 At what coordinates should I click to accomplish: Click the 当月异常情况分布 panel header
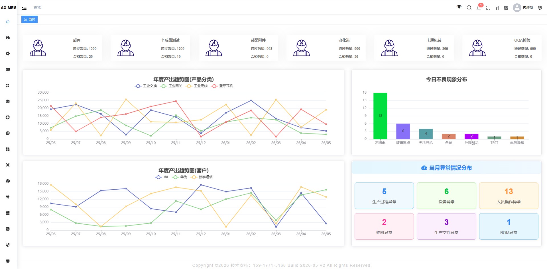pyautogui.click(x=446, y=168)
